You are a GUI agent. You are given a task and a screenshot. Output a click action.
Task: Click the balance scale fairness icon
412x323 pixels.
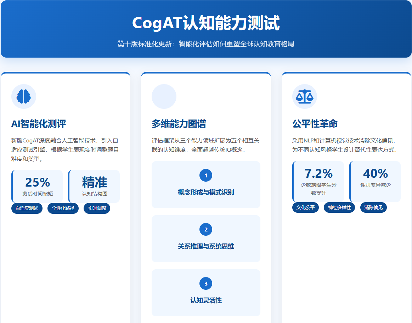(x=304, y=96)
